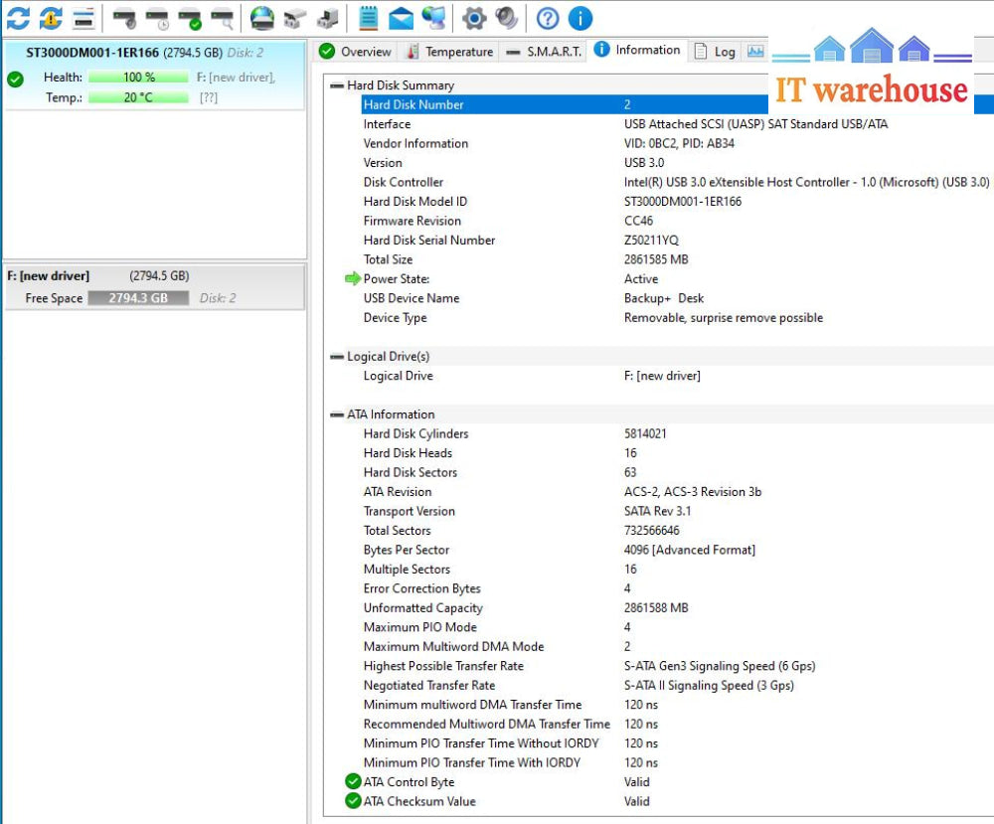Open the disk test with clock icon

tap(157, 18)
